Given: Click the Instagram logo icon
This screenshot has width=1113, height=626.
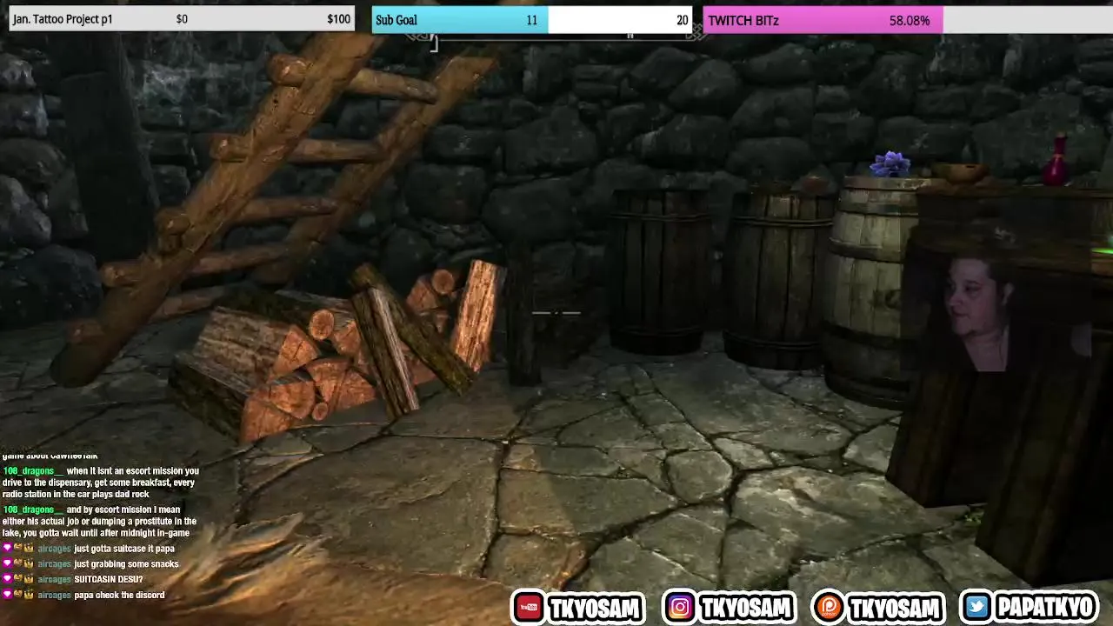Looking at the screenshot, I should [x=679, y=608].
